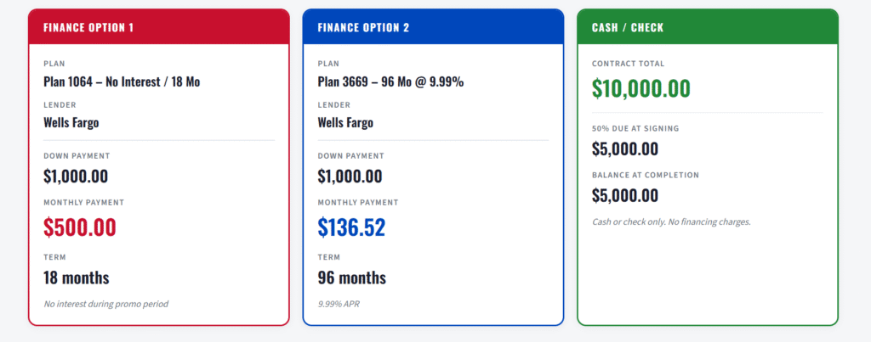Click the Finance Option 2 blue header

pos(433,27)
